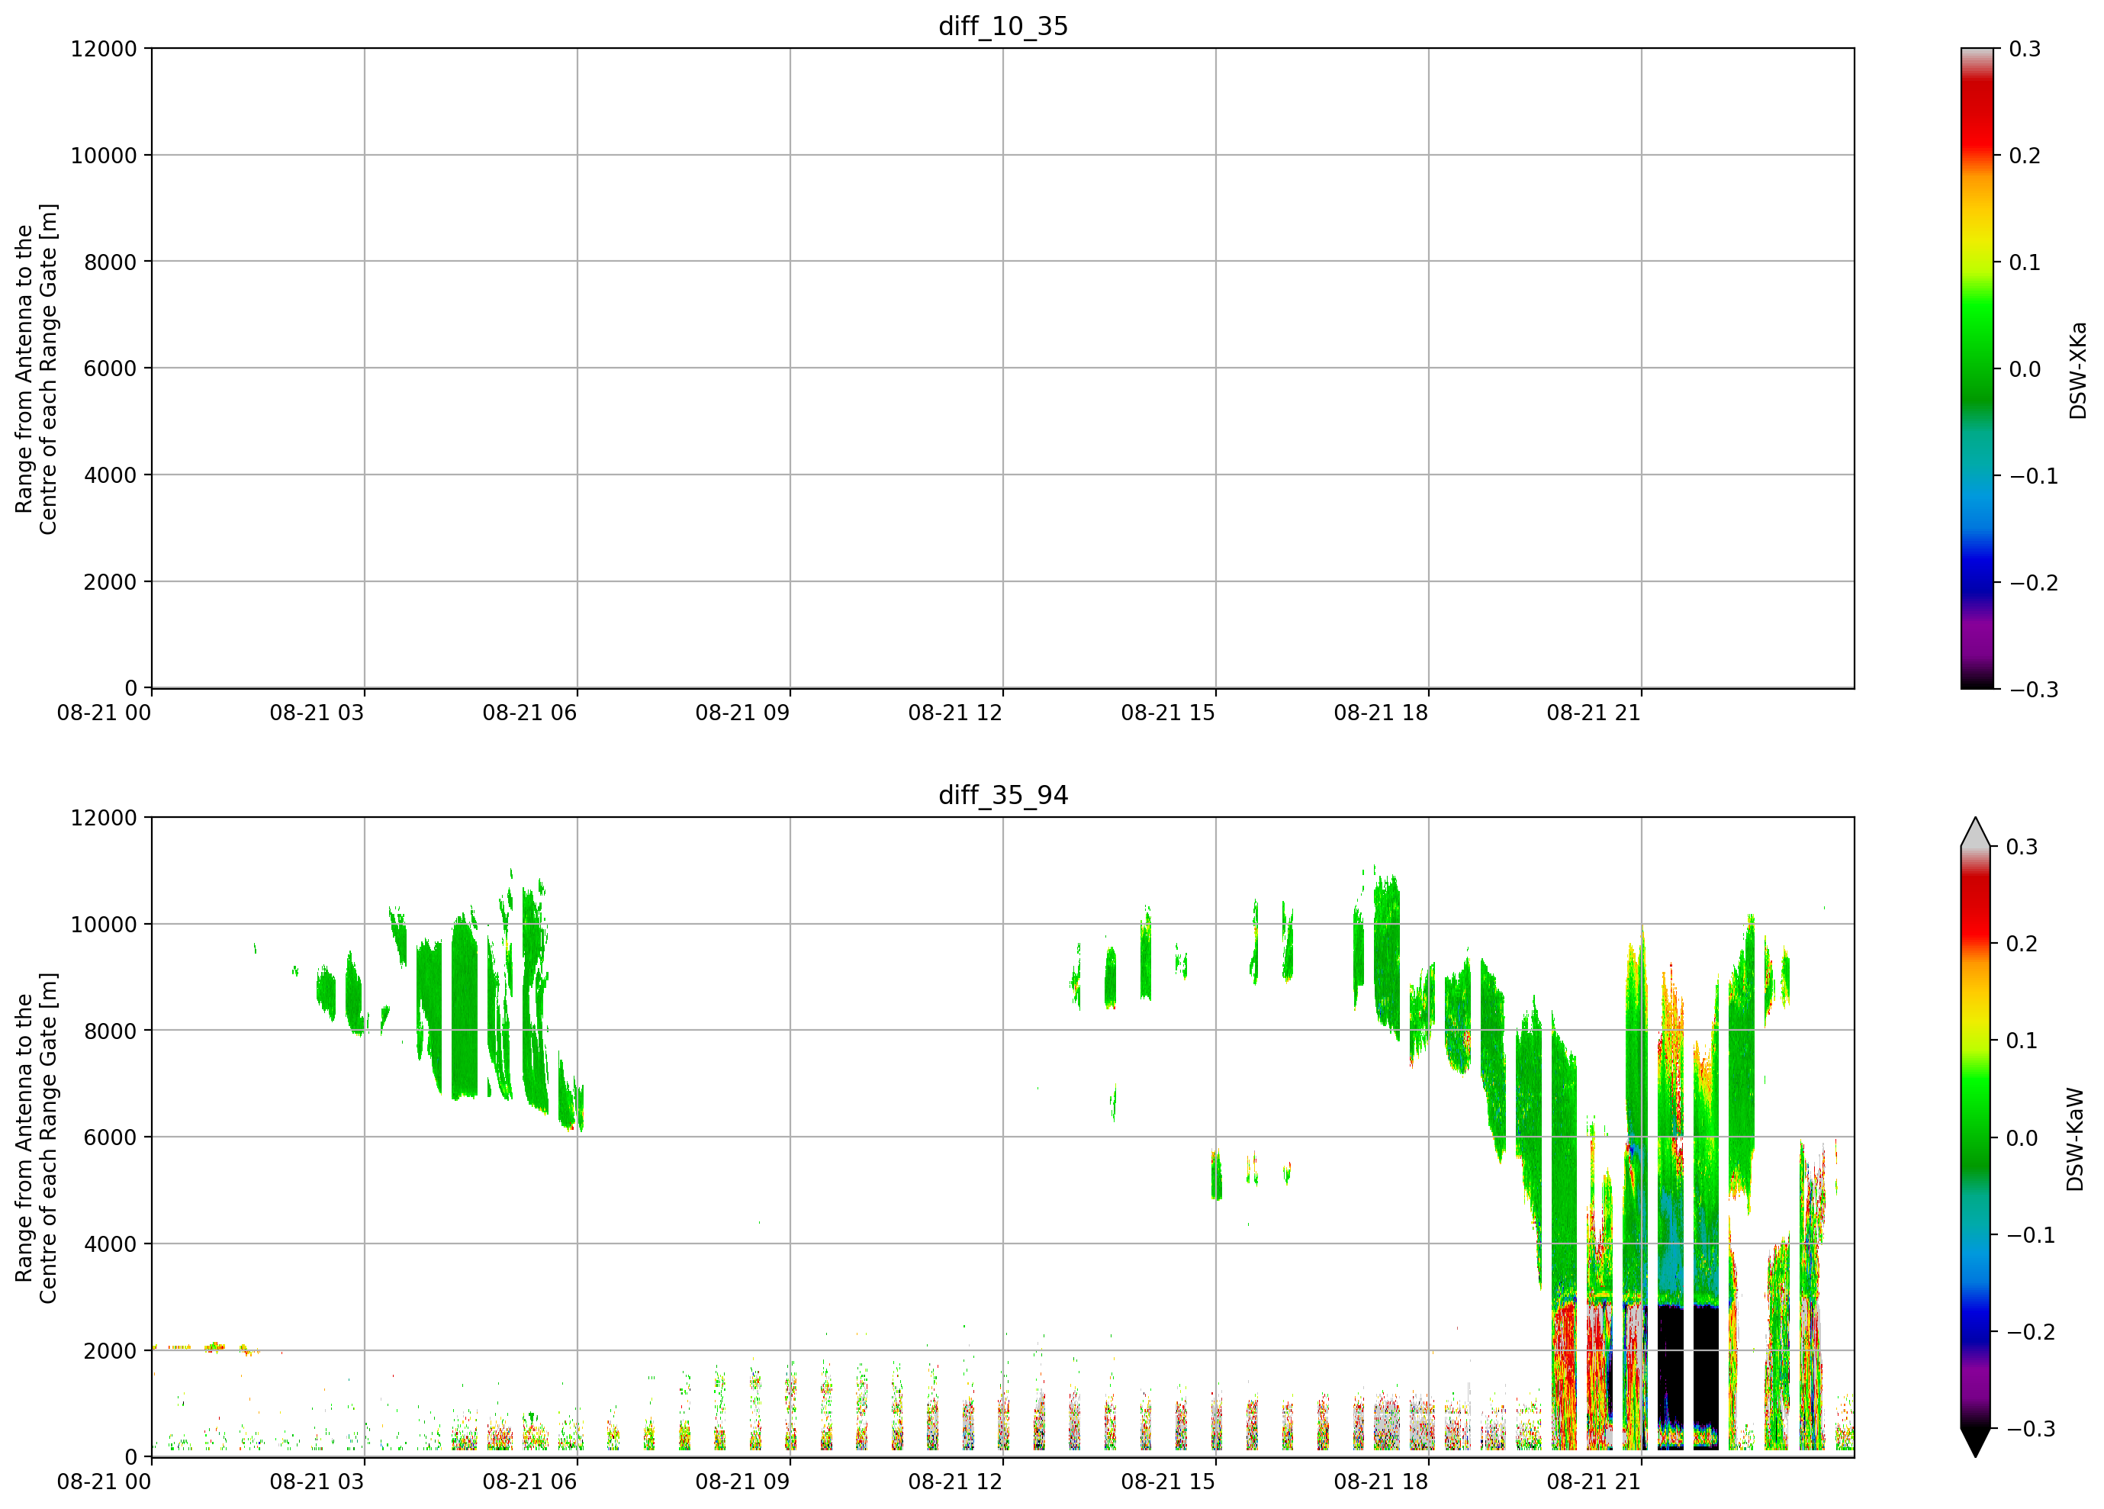Click "08-21 03" tick under the diff_10_35 plot
The height and width of the screenshot is (1509, 2104).
[317, 713]
